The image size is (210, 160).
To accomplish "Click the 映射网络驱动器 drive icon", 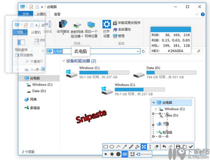I will pos(77,26).
